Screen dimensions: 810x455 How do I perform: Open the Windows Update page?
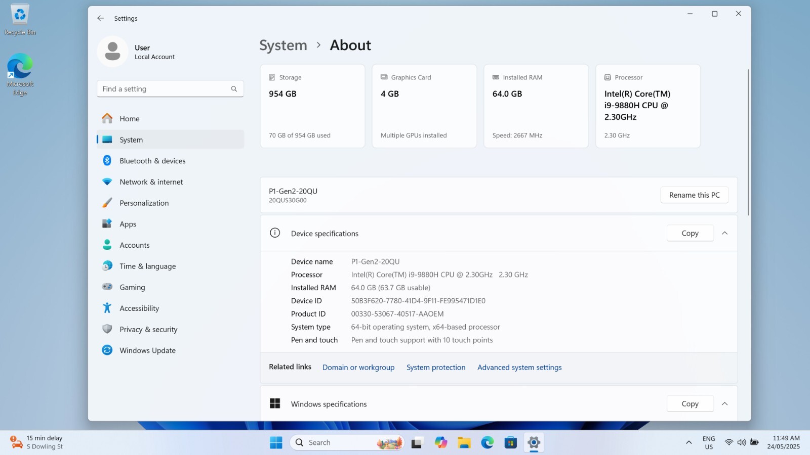point(170,350)
